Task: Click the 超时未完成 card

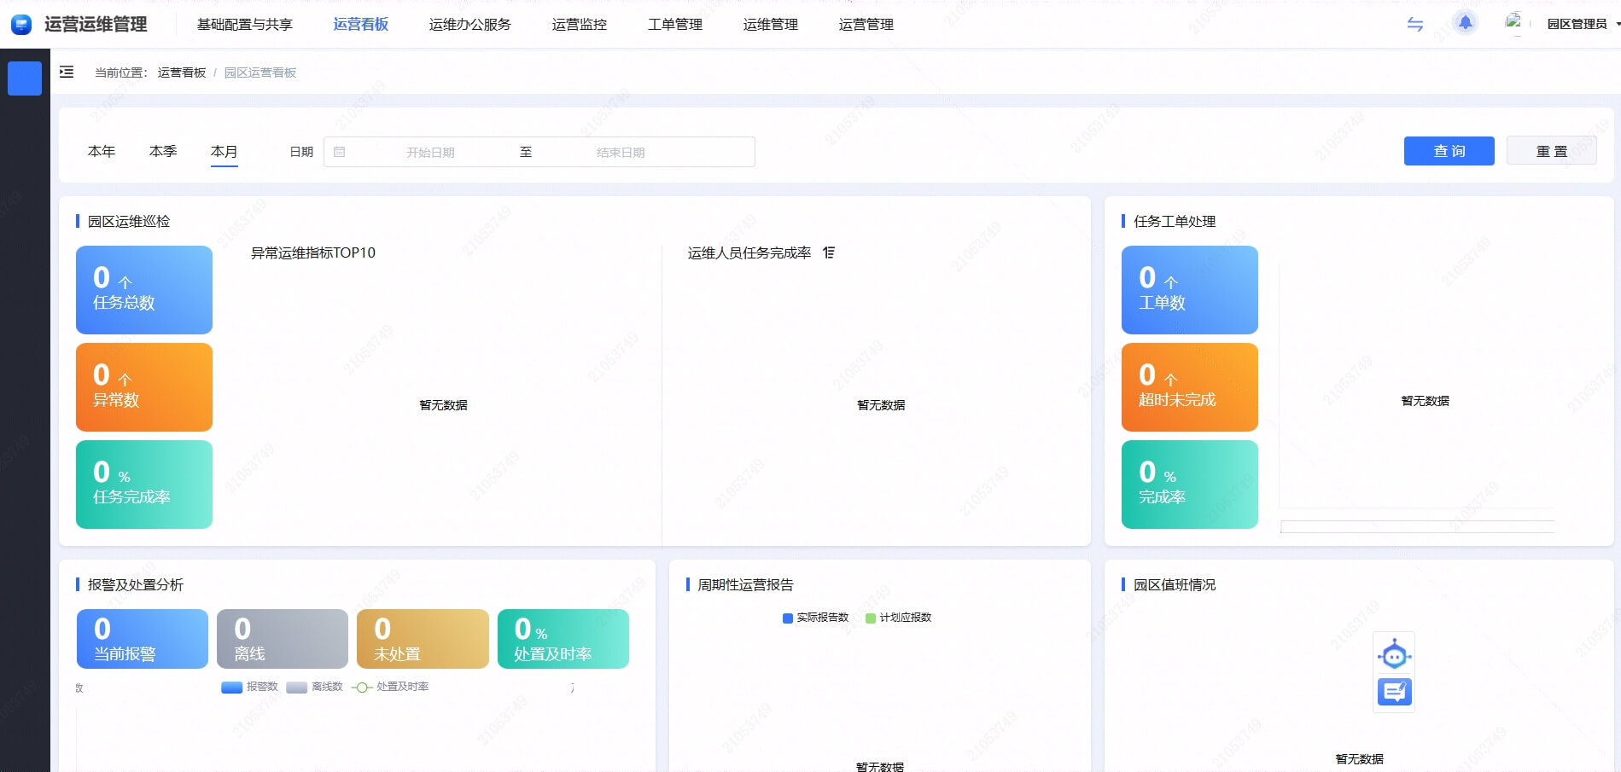Action: (1190, 387)
